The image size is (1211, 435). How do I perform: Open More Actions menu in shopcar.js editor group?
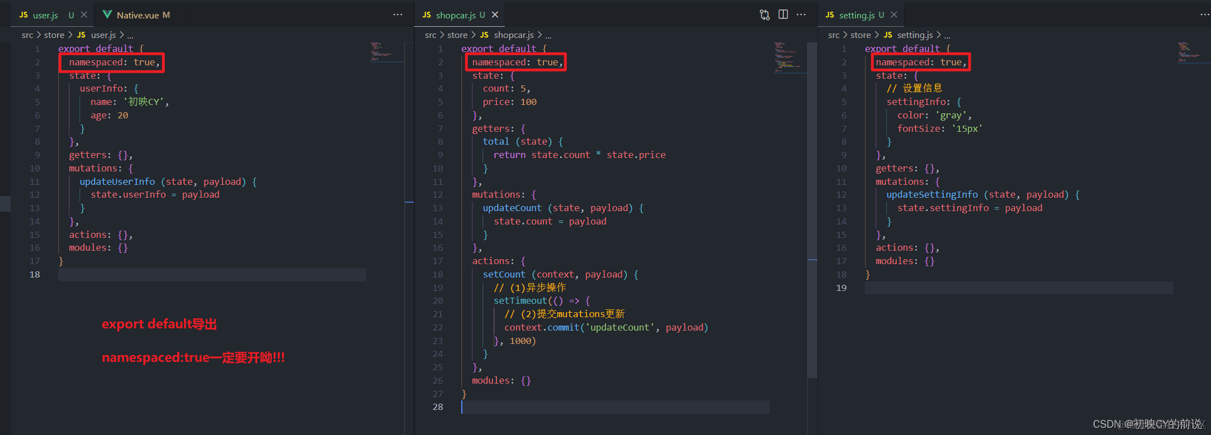(801, 15)
